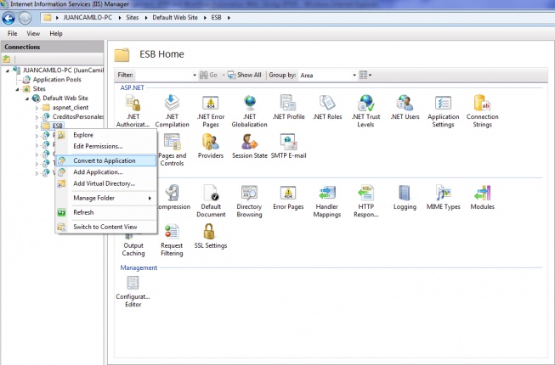Select the aspnet_client folder in tree

70,108
